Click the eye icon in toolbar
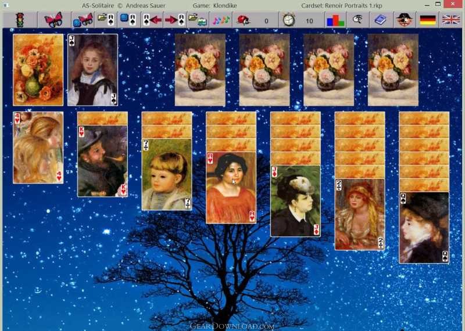Image resolution: width=465 pixels, height=331 pixels. click(x=358, y=20)
